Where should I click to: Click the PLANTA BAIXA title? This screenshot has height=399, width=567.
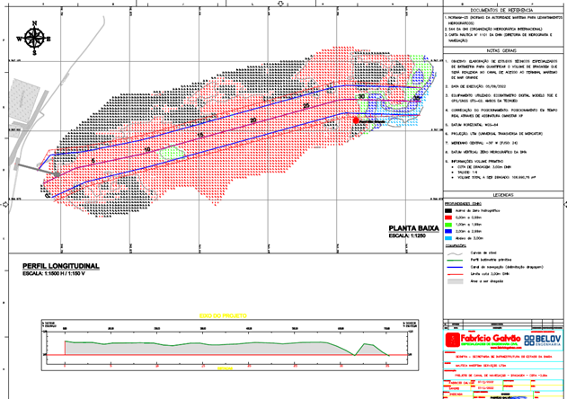click(412, 229)
